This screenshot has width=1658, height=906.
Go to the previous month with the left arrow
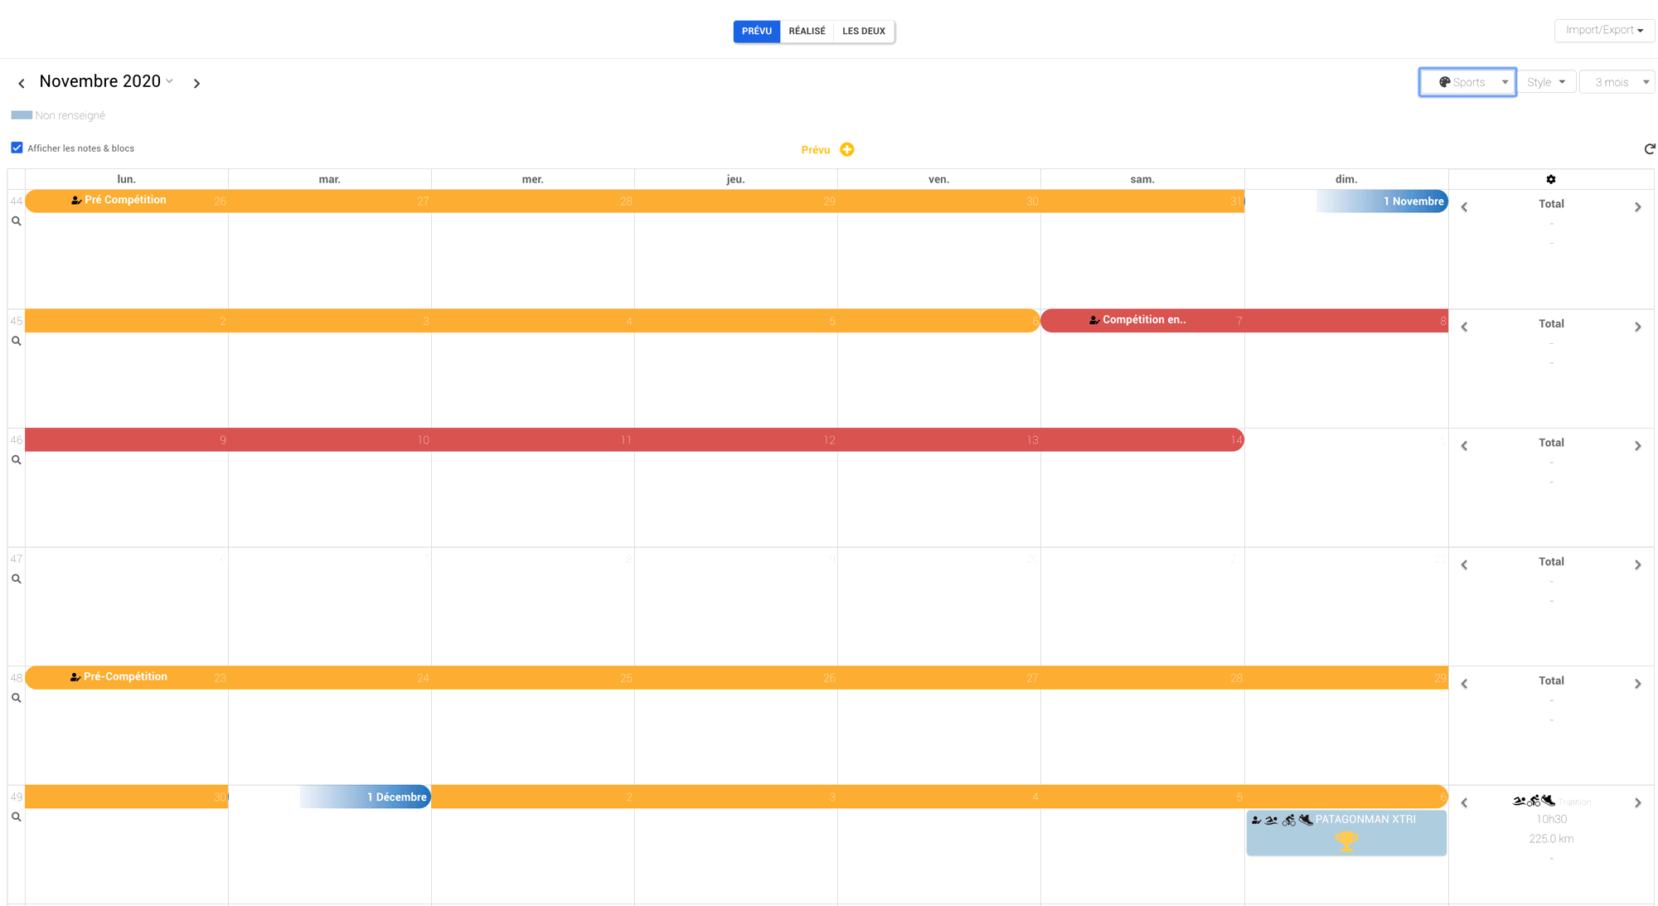click(22, 83)
